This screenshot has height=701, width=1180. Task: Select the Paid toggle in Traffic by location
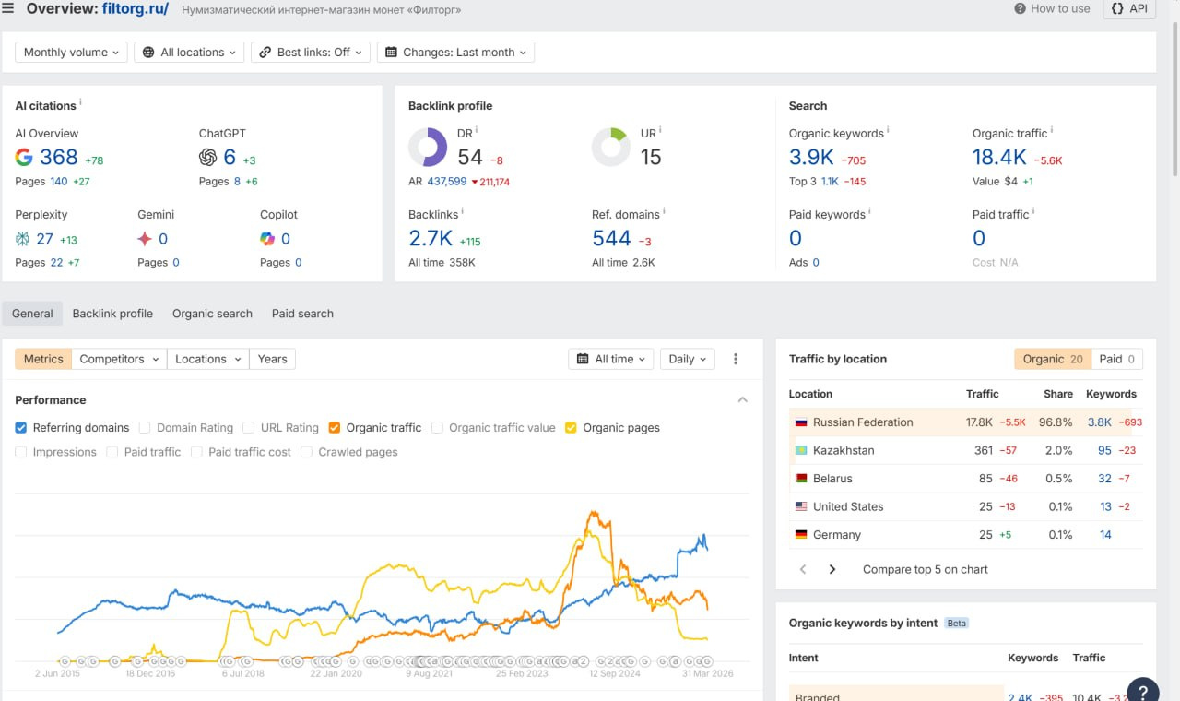(x=1116, y=359)
